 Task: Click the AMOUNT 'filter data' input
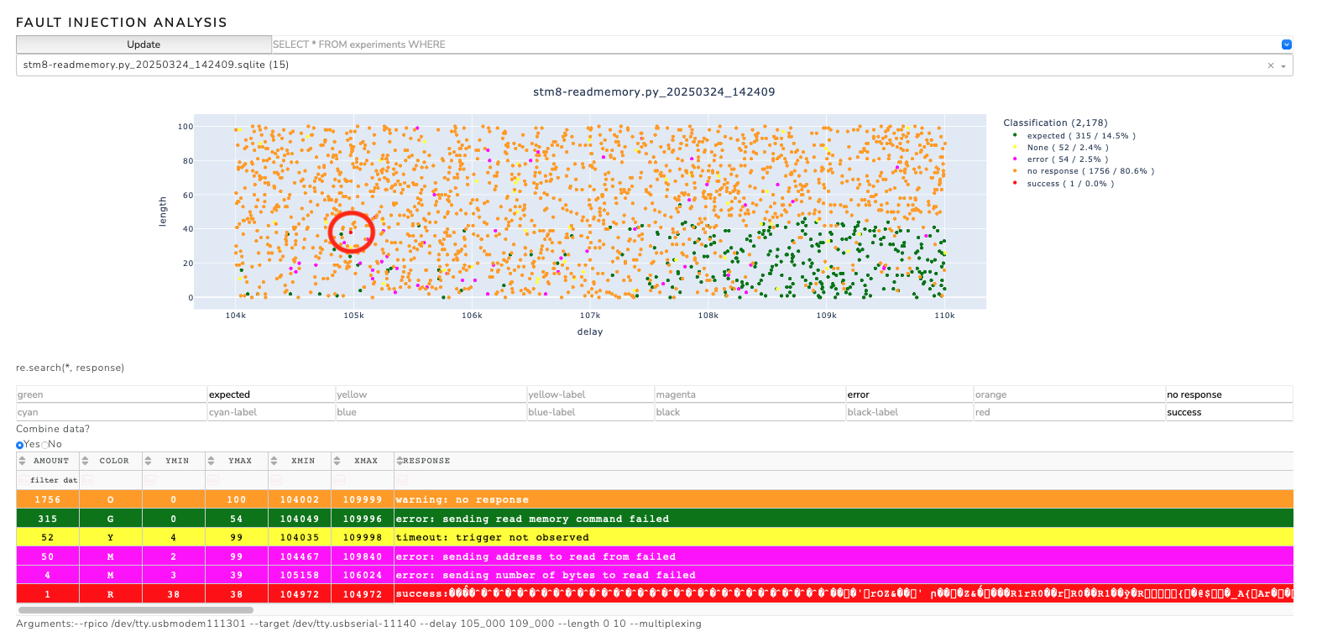53,480
